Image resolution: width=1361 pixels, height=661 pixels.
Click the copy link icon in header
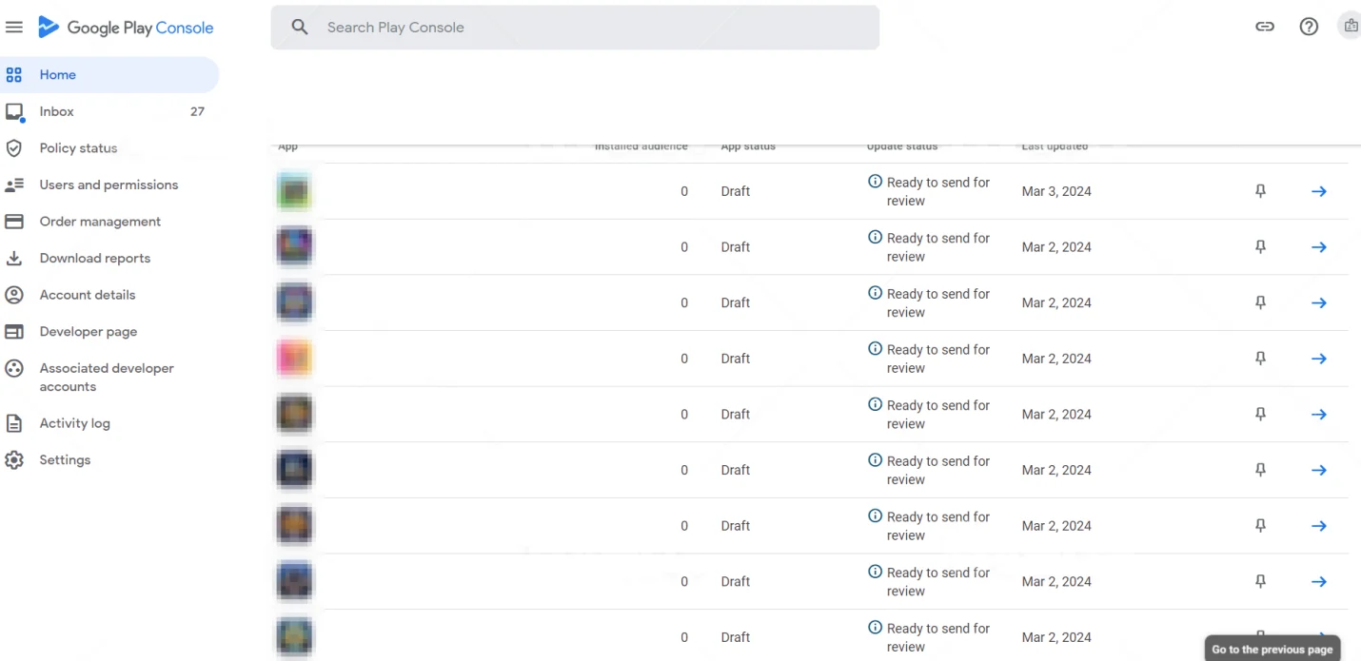tap(1265, 28)
